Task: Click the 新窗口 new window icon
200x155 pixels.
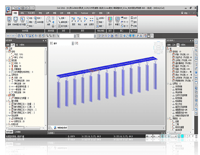Action: click(x=118, y=20)
